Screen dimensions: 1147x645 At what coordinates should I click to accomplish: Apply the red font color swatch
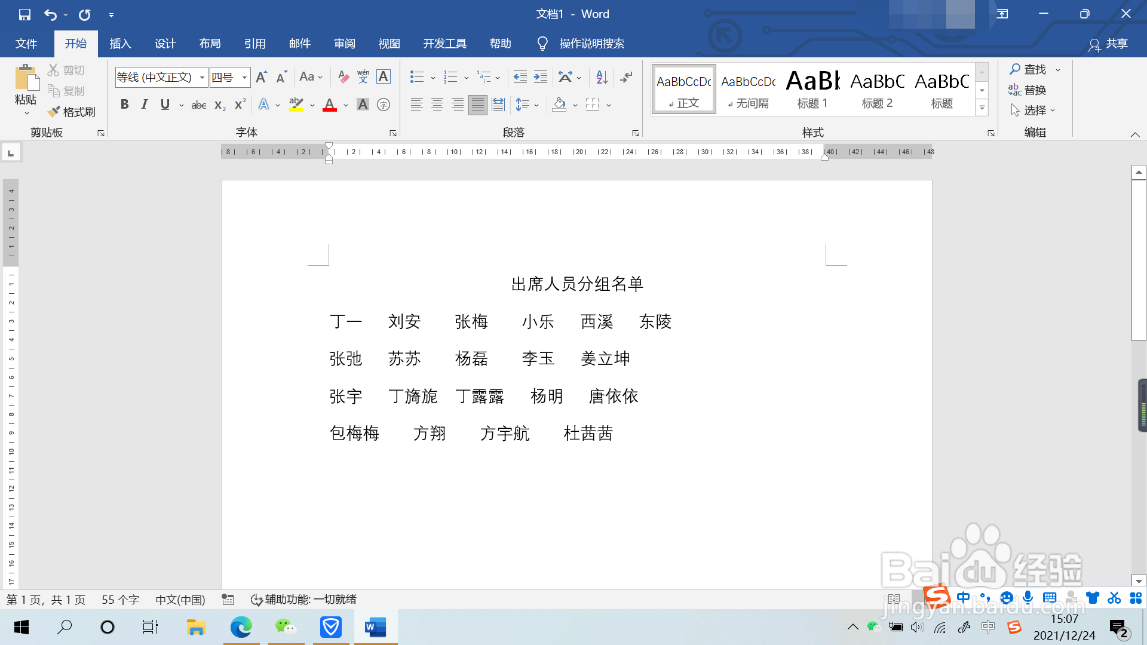[x=330, y=105]
